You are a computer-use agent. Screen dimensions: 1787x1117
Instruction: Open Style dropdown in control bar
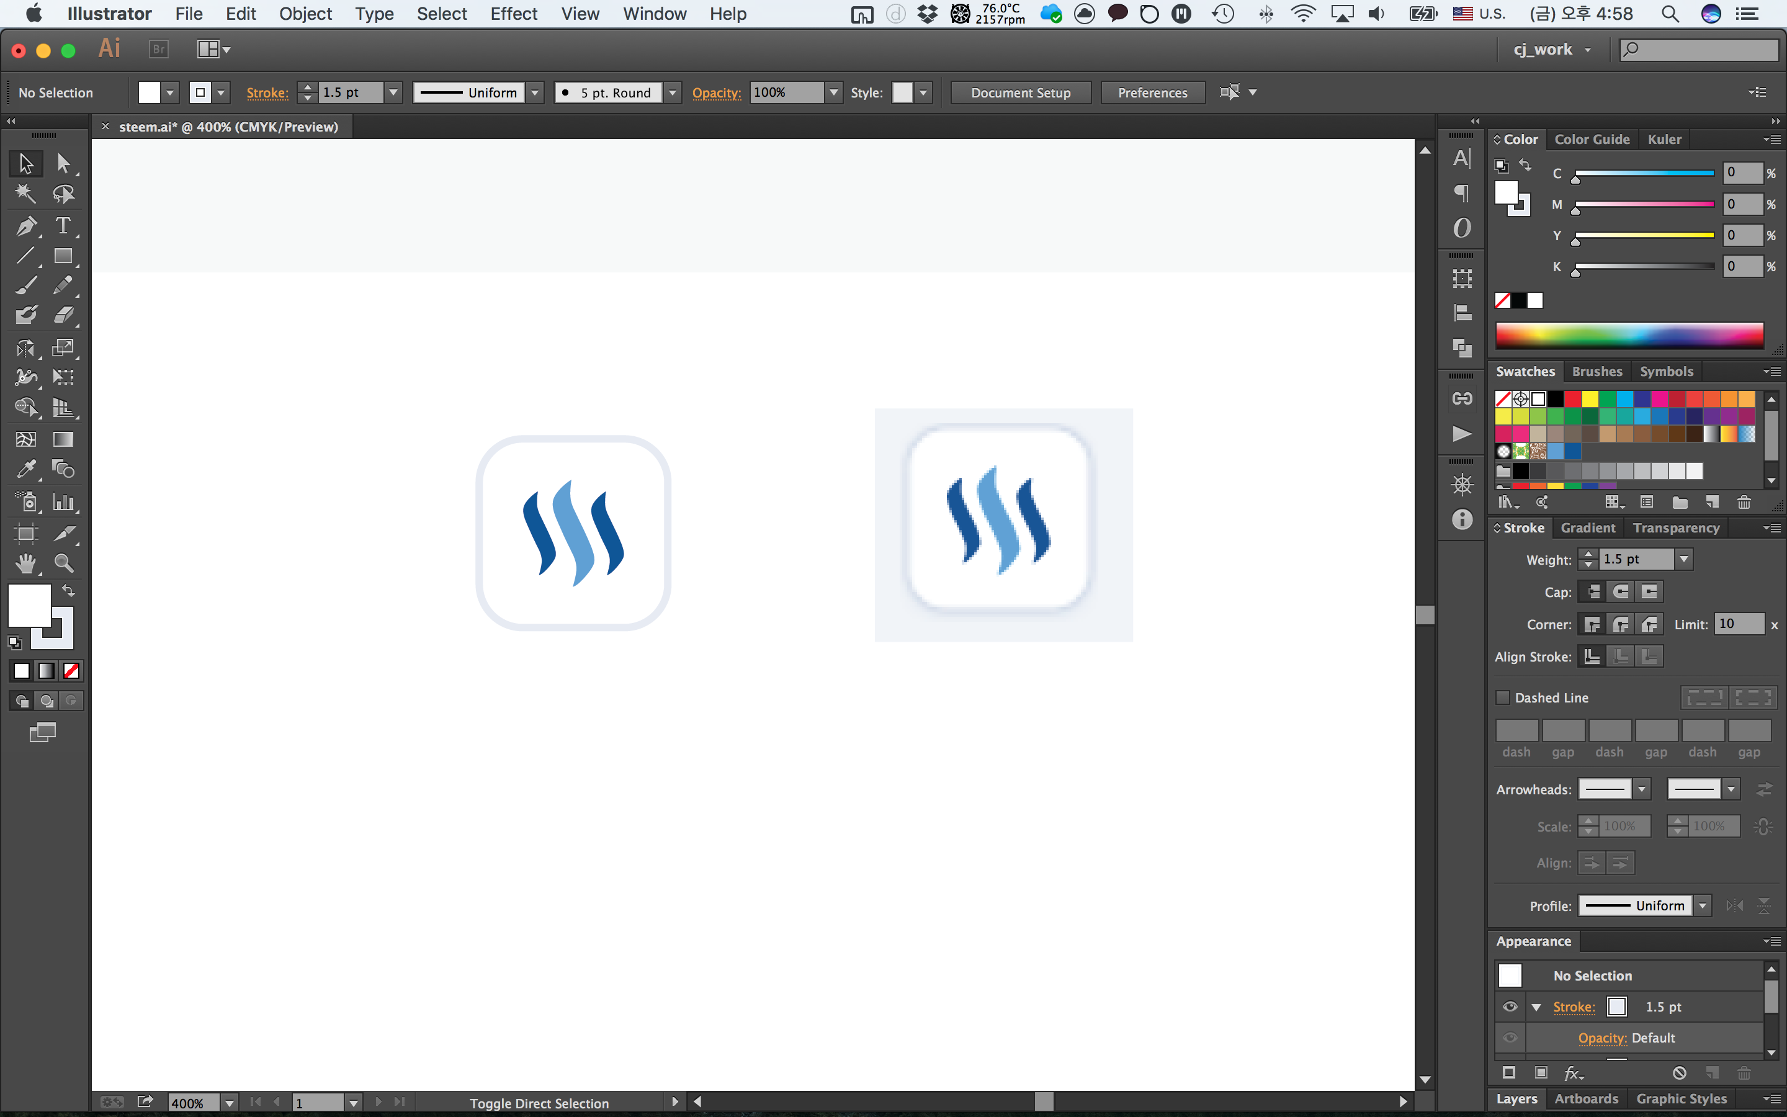point(923,92)
